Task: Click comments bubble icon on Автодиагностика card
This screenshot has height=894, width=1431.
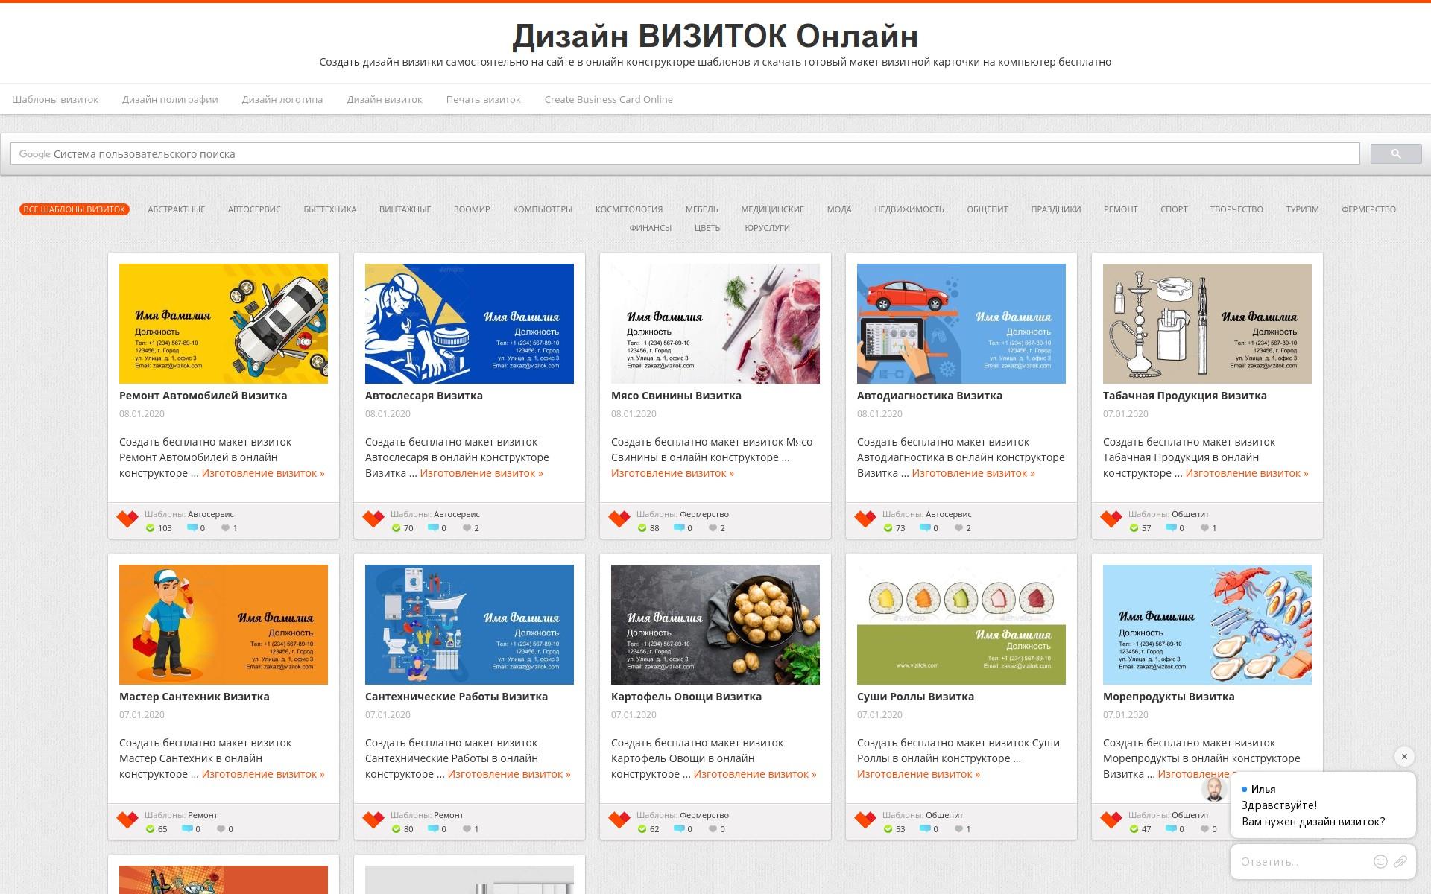Action: coord(925,528)
